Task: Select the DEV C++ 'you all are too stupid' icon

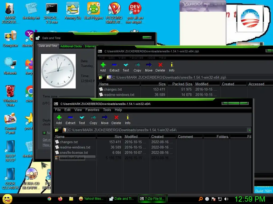Action: [x=135, y=12]
